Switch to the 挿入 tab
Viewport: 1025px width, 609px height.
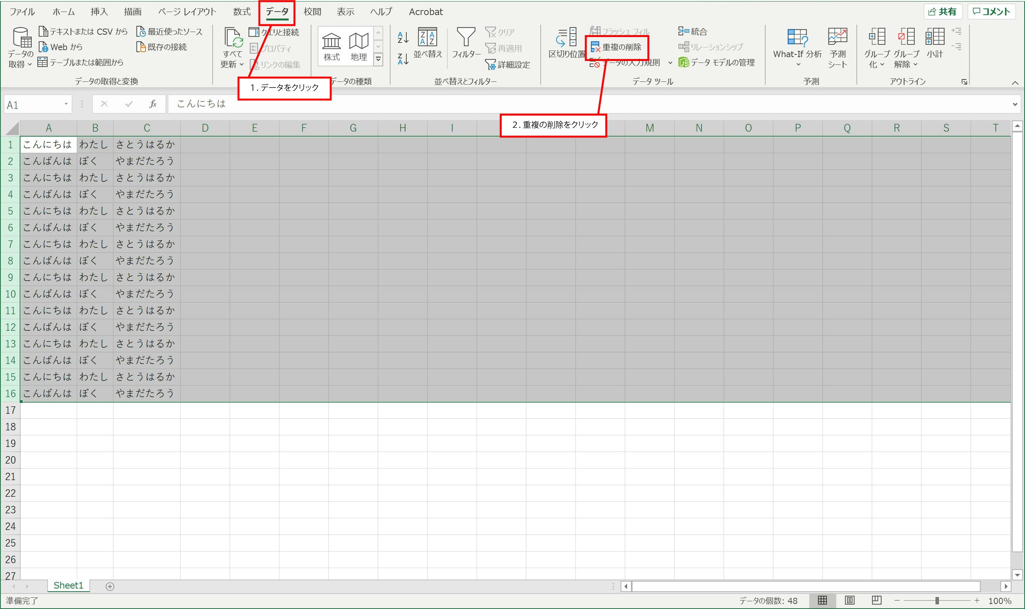(x=99, y=12)
